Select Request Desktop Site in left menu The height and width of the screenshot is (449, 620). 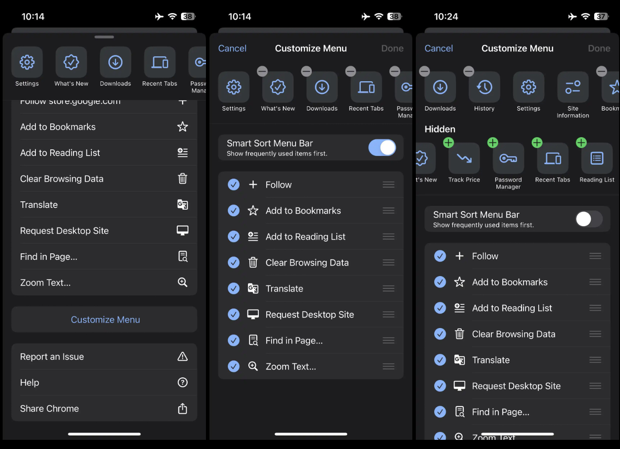tap(104, 231)
